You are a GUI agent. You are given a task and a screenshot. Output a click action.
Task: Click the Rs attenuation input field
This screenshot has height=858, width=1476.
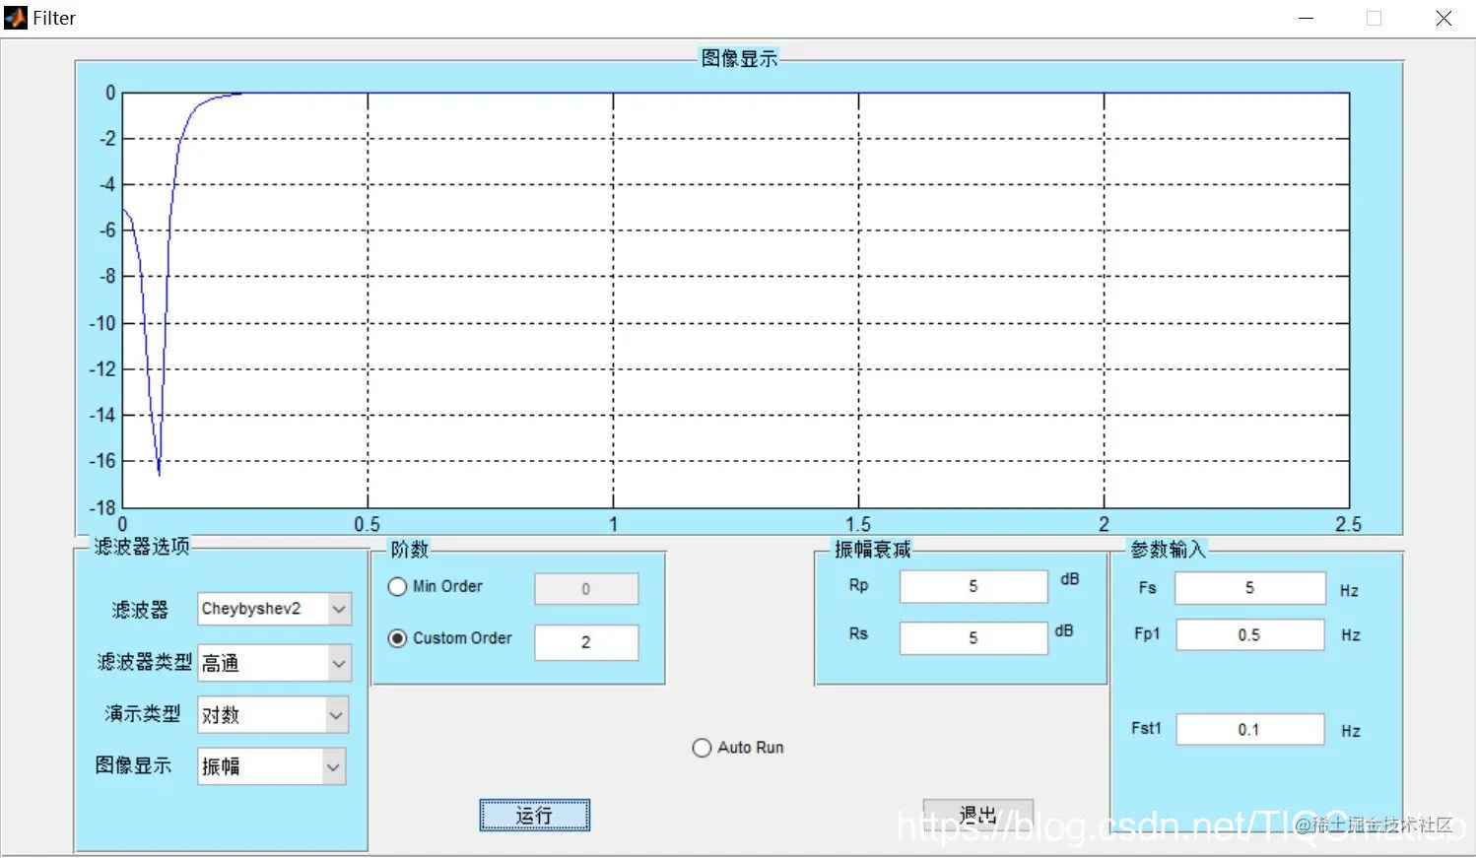[972, 637]
